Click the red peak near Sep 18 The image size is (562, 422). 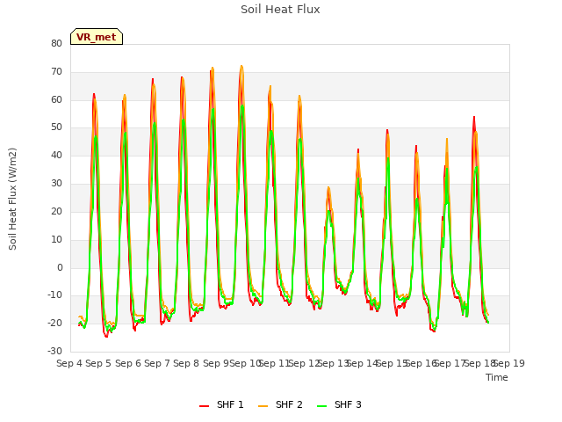(474, 117)
